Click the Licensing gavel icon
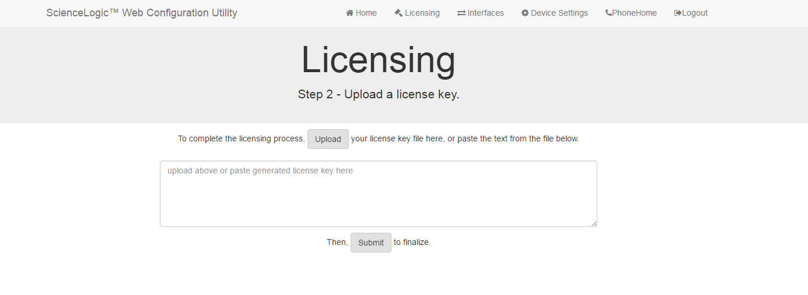 click(398, 13)
